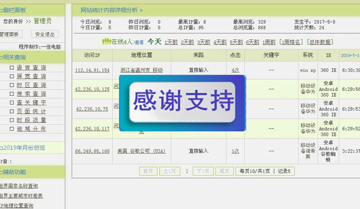The width and height of the screenshot is (360, 209).
Task: Click the 2019年月份总览 section header
Action: click(32, 147)
